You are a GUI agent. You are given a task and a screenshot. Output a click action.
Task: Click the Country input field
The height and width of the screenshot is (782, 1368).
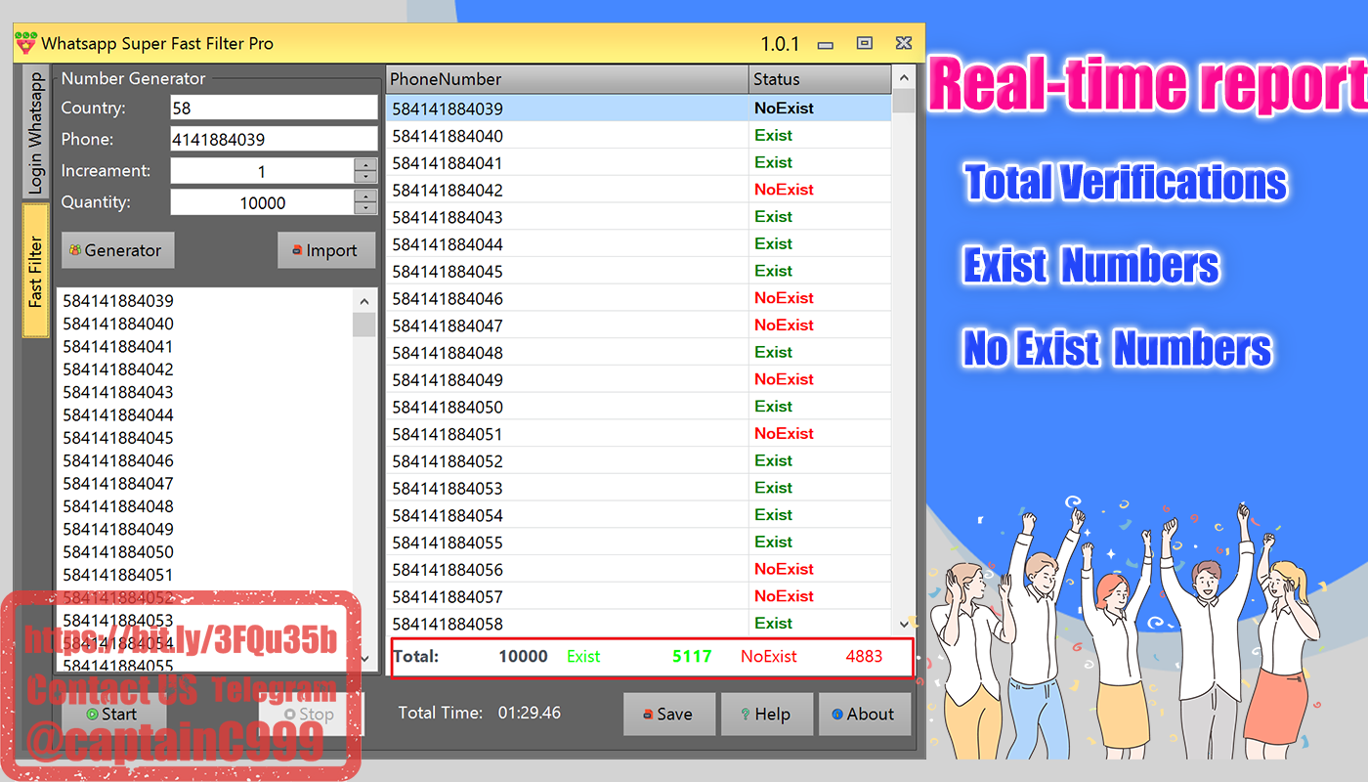point(274,108)
